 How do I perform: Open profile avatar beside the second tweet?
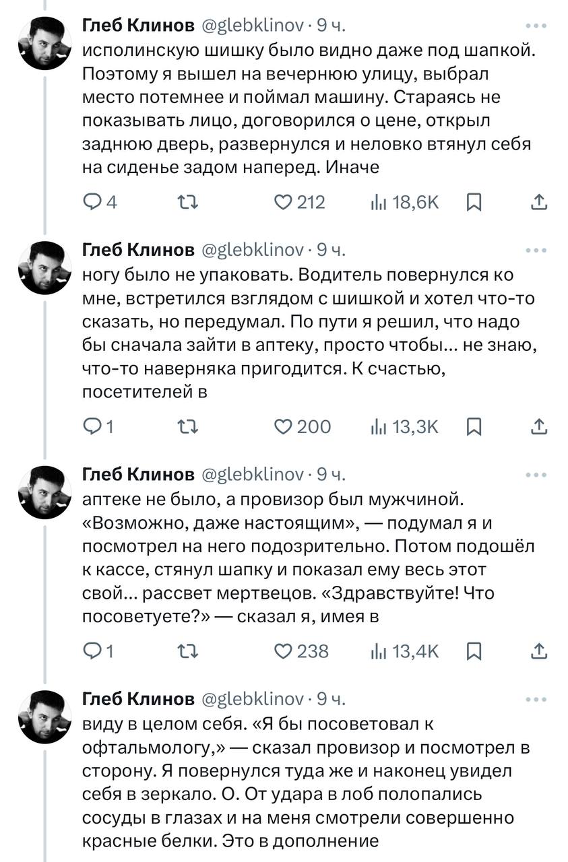tap(44, 268)
